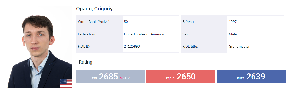Click the B-Year label cell

204,22
